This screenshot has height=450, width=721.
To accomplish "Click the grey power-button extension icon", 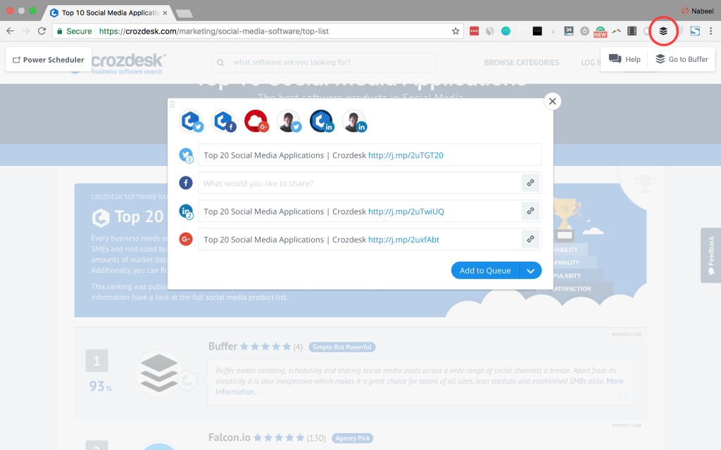I will point(584,31).
